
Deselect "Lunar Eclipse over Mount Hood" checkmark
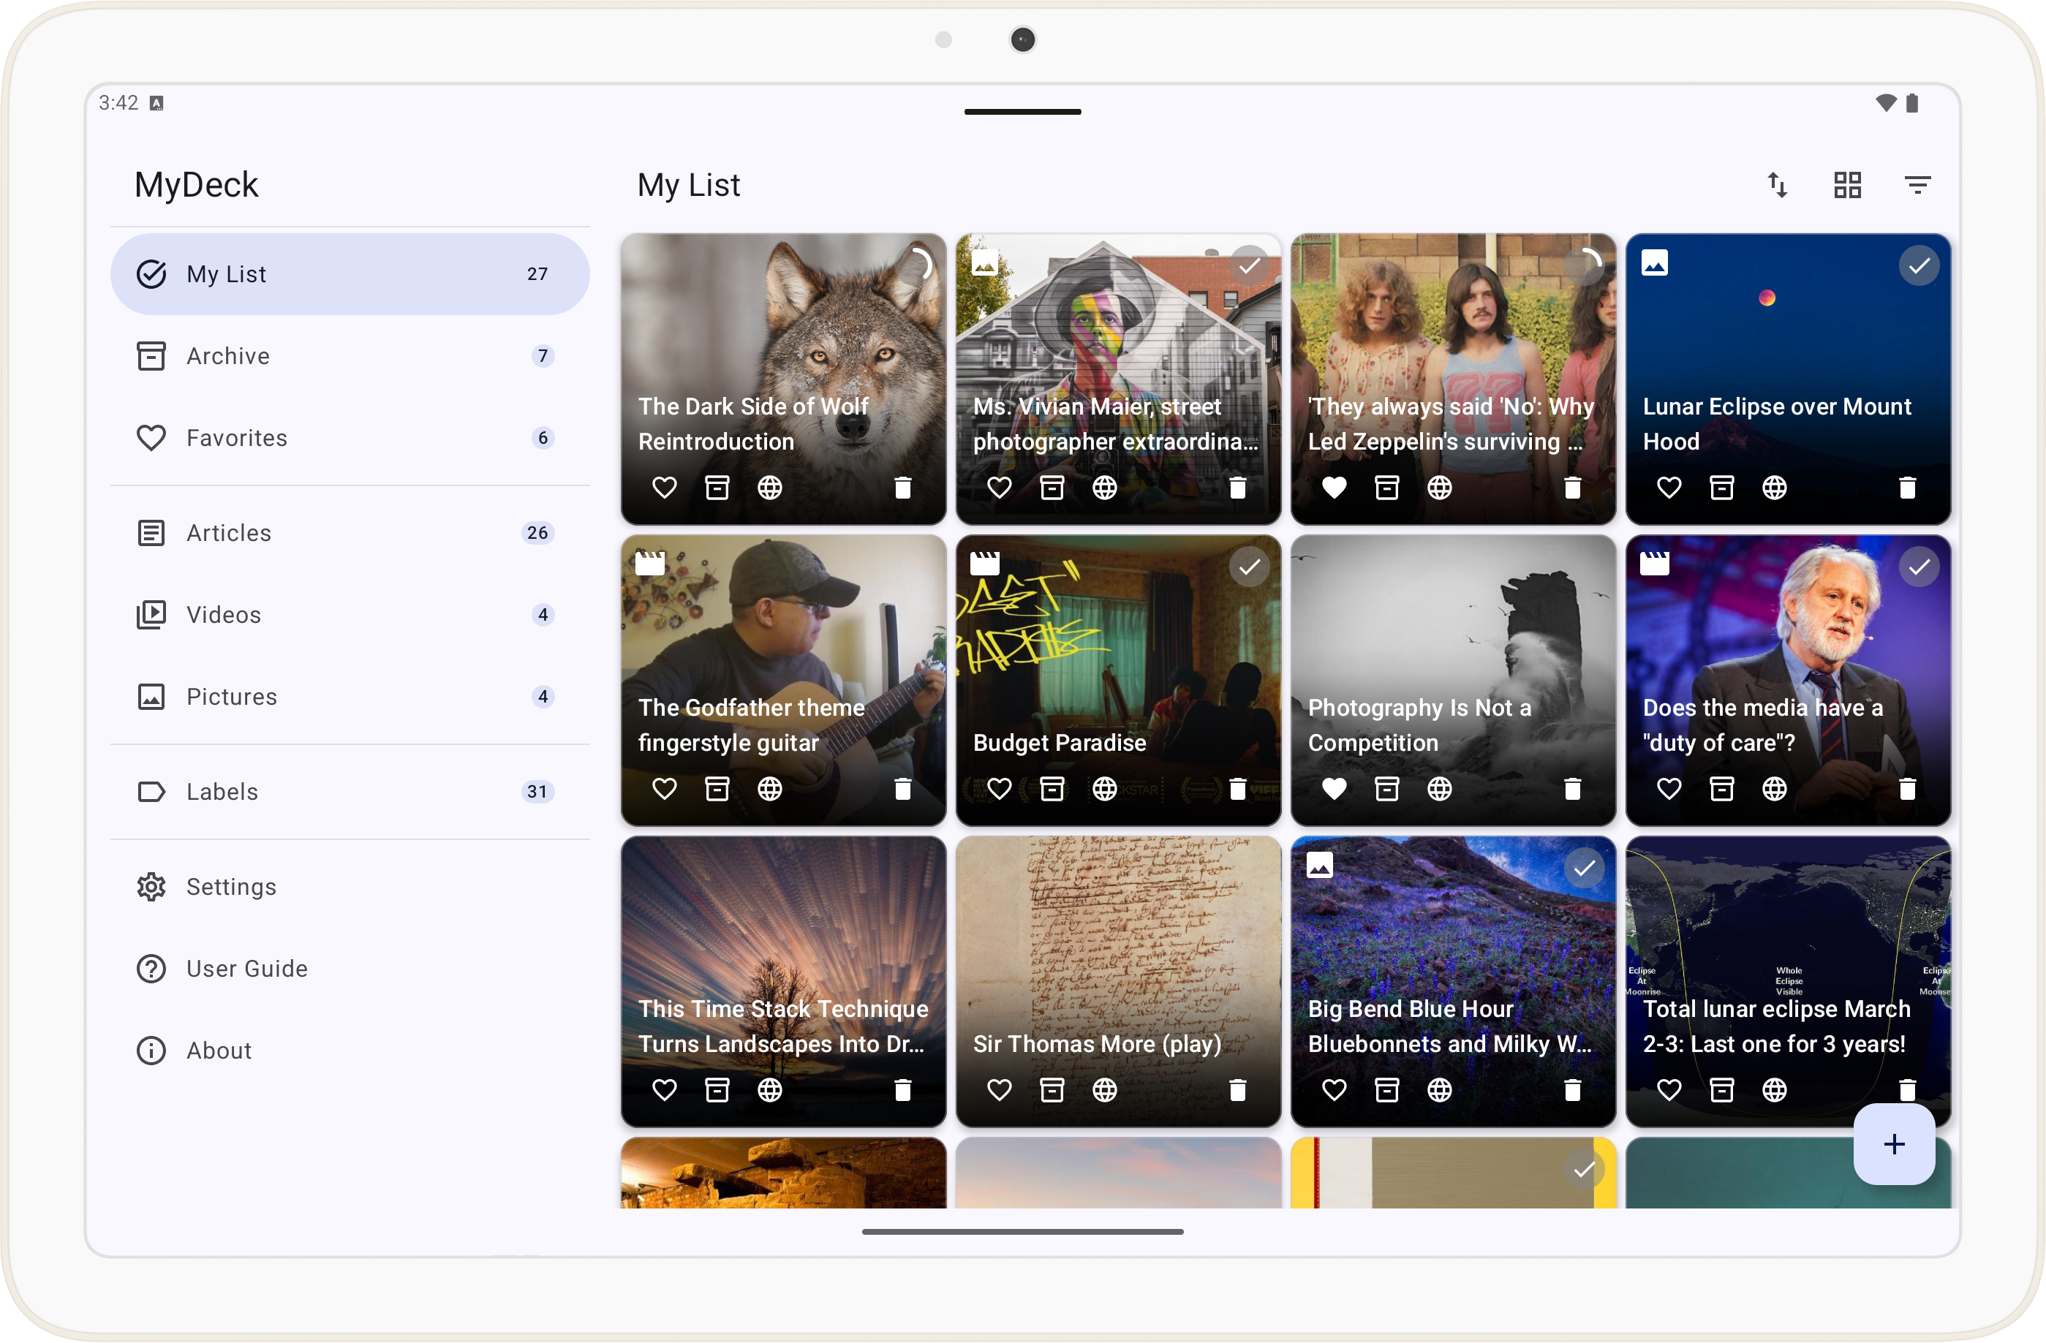tap(1919, 265)
